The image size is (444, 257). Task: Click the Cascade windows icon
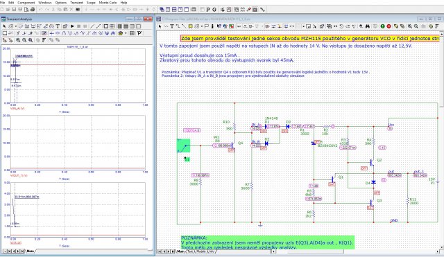coord(162,9)
